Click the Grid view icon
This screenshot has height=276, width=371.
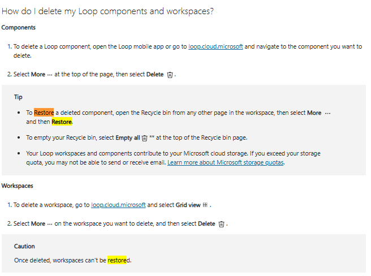tap(205, 205)
